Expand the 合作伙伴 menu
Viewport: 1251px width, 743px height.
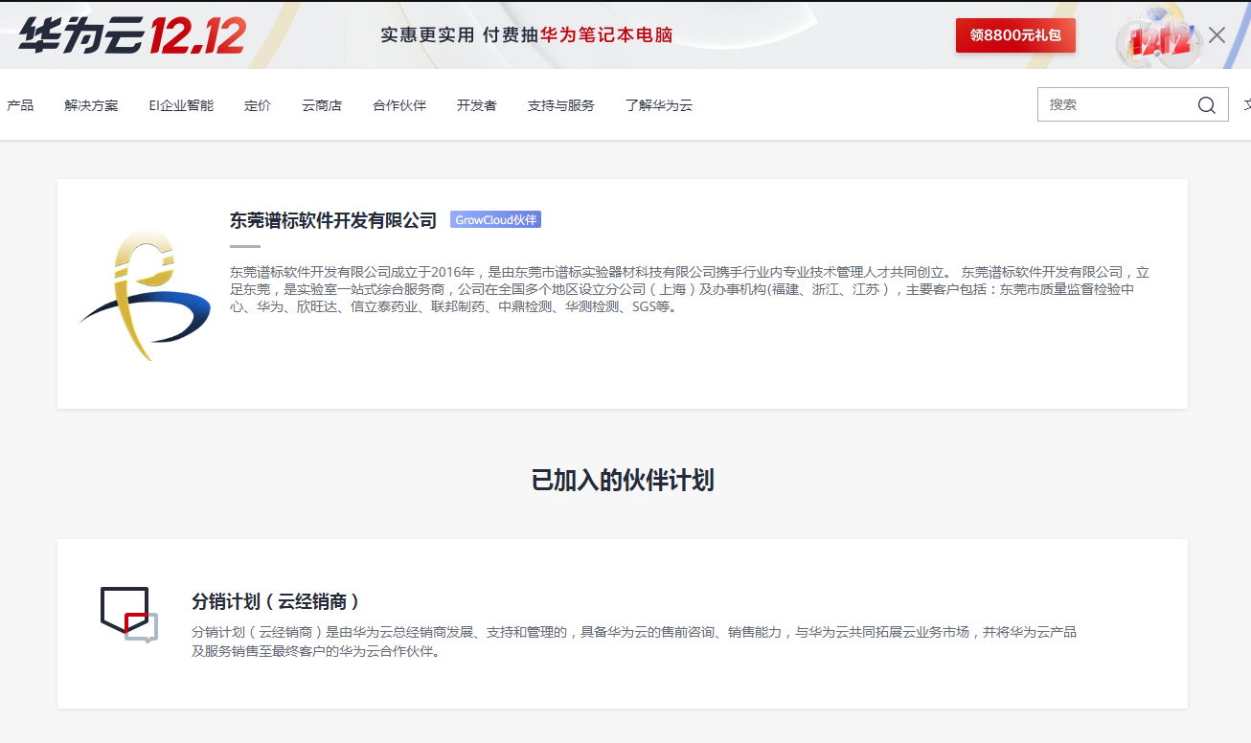point(399,105)
